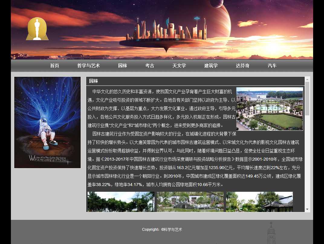Select 园林 in the navigation bar
The width and height of the screenshot is (324, 244).
tap(122, 66)
